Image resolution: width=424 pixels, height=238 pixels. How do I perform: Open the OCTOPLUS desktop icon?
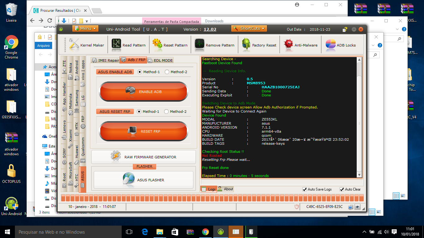(x=11, y=174)
